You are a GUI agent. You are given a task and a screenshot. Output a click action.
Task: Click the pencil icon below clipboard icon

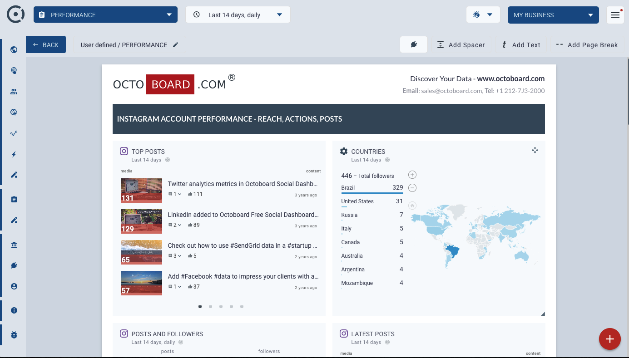pos(14,221)
